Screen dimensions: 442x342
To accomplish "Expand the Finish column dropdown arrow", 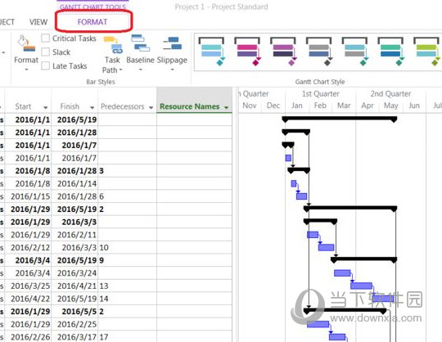I will [x=92, y=107].
